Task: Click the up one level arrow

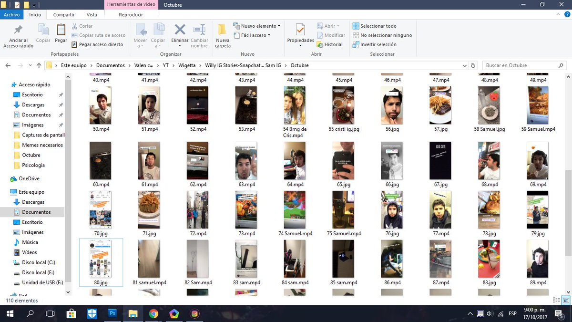Action: click(x=39, y=65)
